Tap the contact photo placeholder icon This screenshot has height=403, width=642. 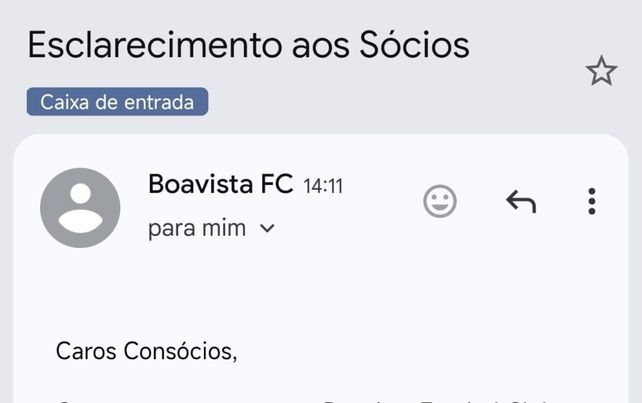coord(80,208)
